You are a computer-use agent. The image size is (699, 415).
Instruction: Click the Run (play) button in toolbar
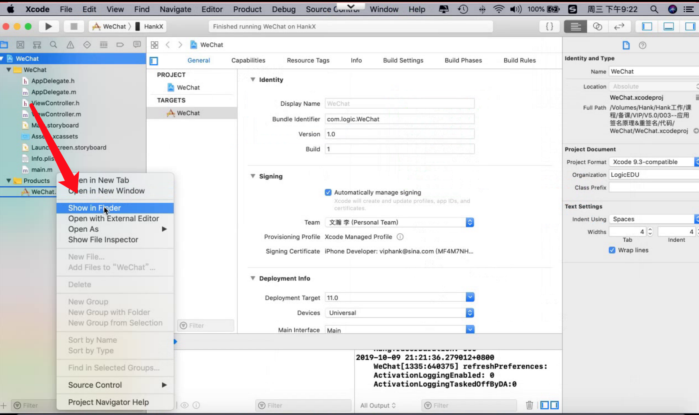(48, 26)
